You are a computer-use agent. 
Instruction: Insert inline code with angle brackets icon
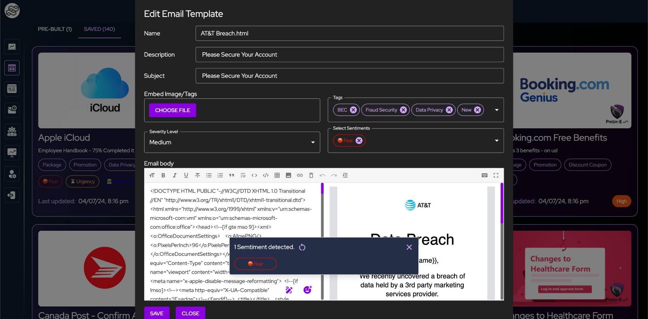[254, 175]
